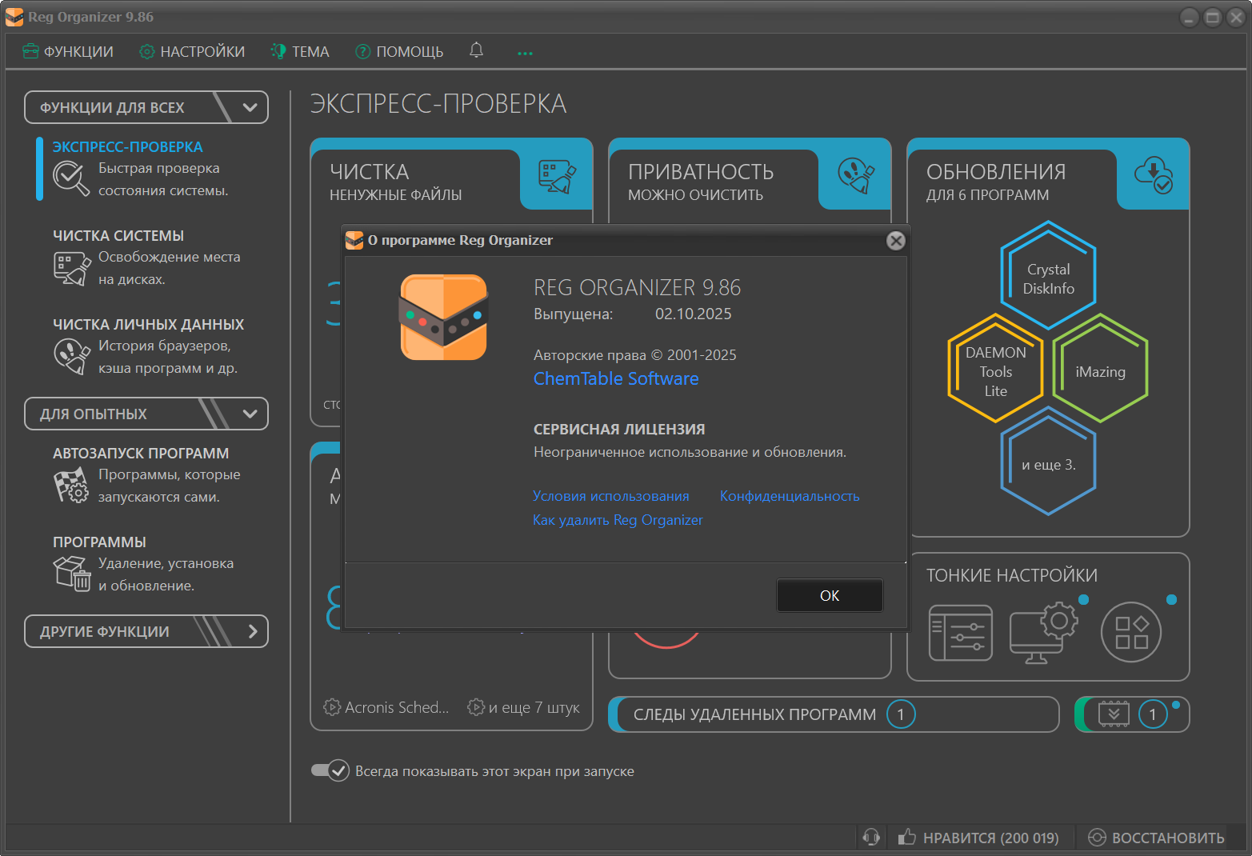This screenshot has height=856, width=1252.
Task: Expand the 'Другие функции' section
Action: pos(252,631)
